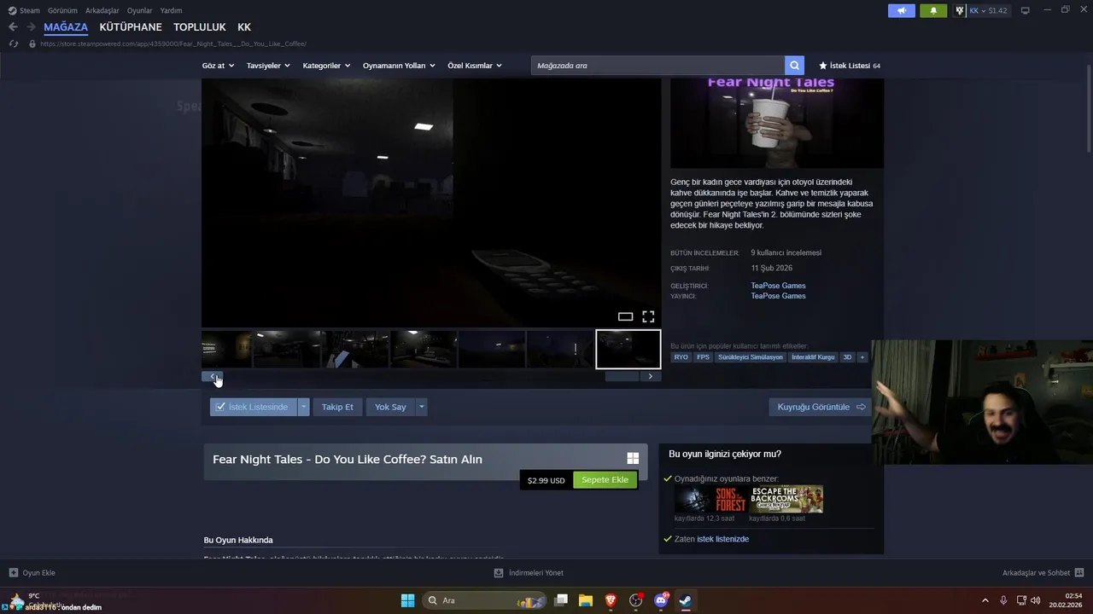The height and width of the screenshot is (614, 1093).
Task: Click the blue announcements megaphone icon
Action: click(x=902, y=10)
